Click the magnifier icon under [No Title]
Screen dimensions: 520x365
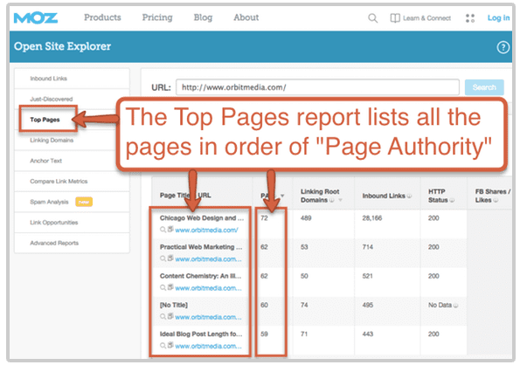point(163,317)
